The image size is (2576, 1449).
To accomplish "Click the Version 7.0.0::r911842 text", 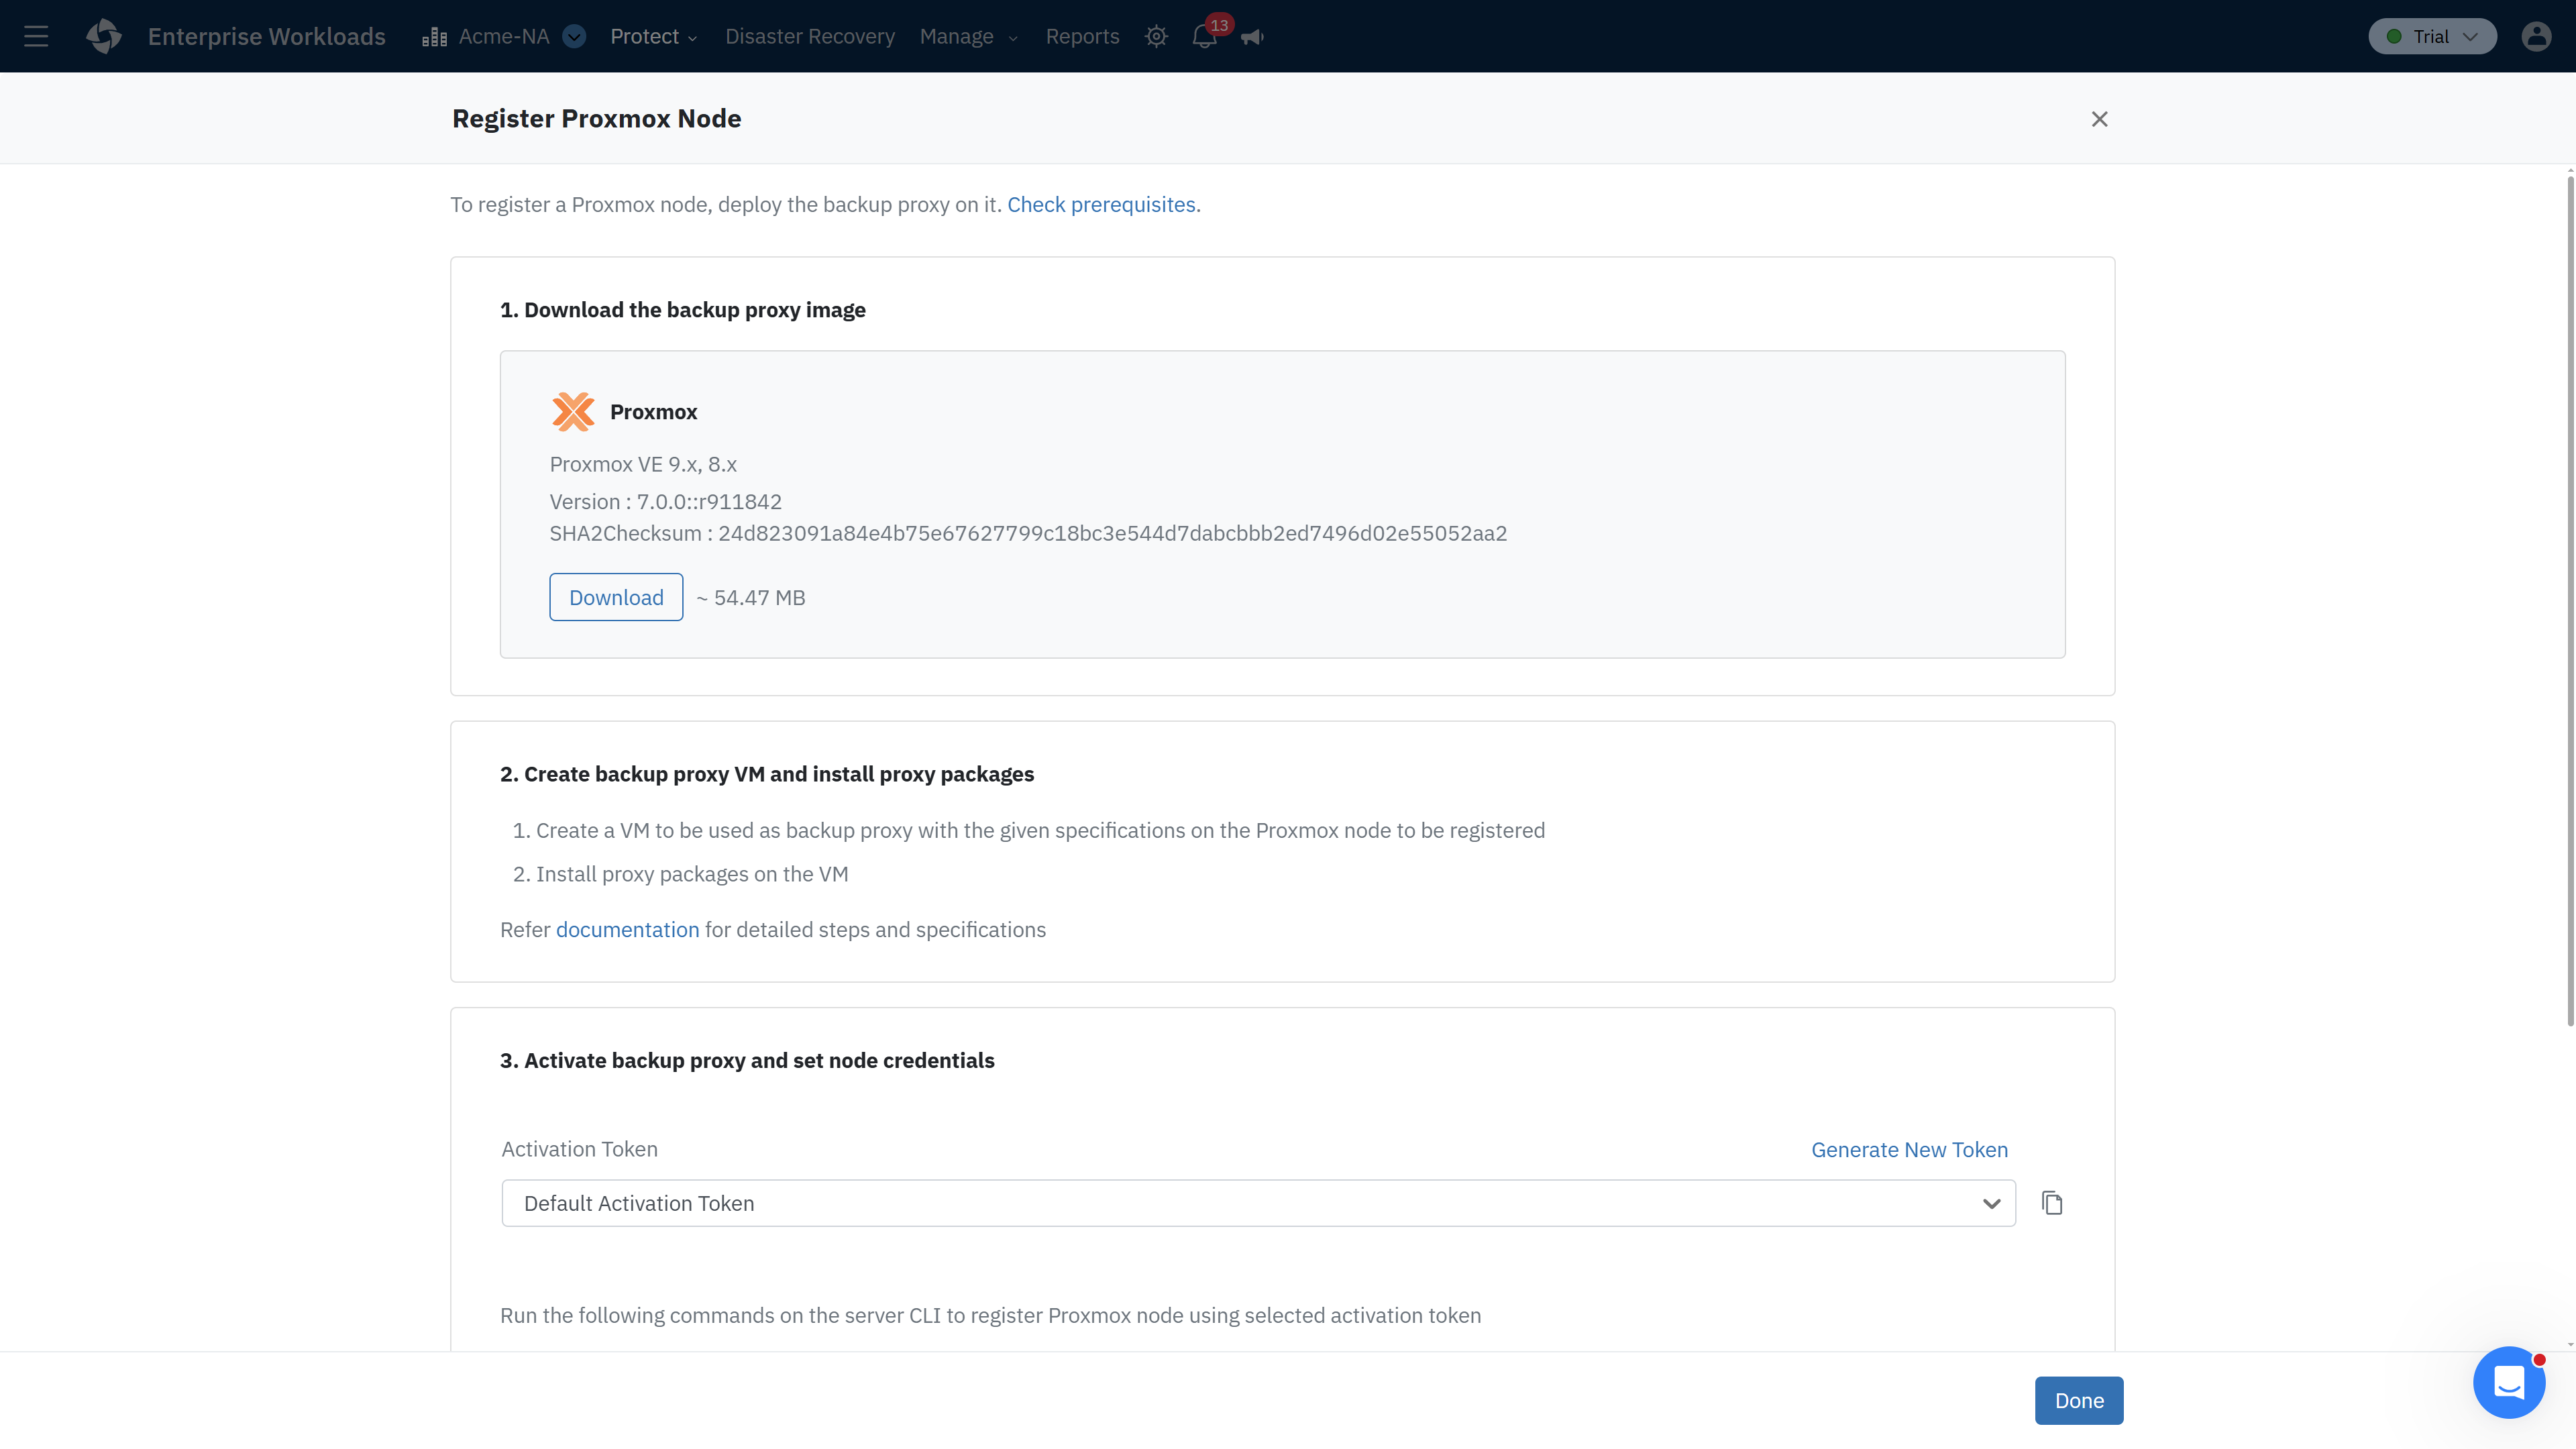I will pos(665,501).
